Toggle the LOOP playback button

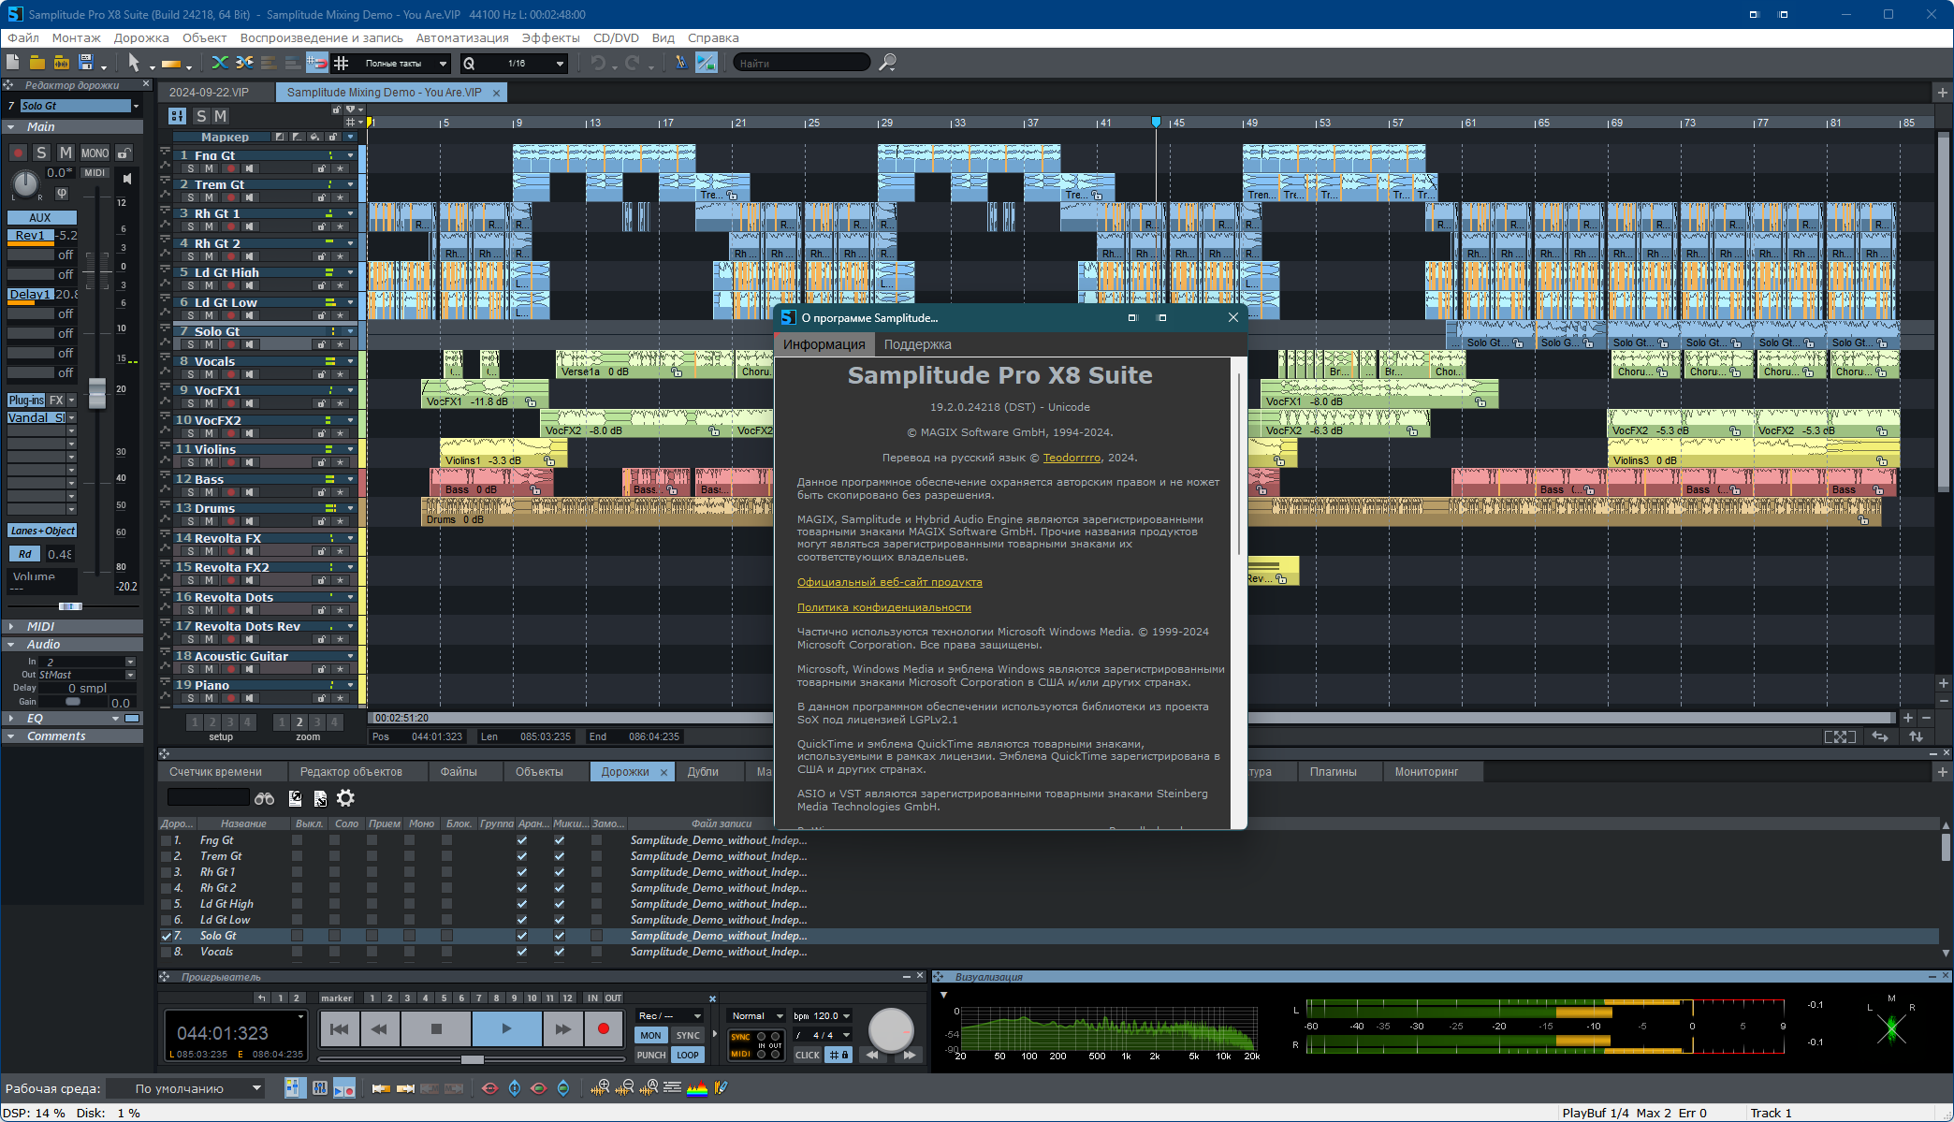point(688,1055)
